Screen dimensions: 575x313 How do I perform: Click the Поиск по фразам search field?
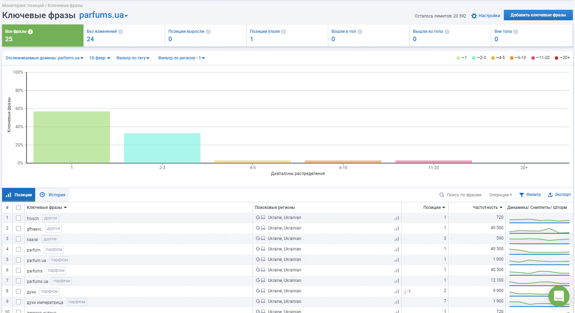tap(464, 195)
